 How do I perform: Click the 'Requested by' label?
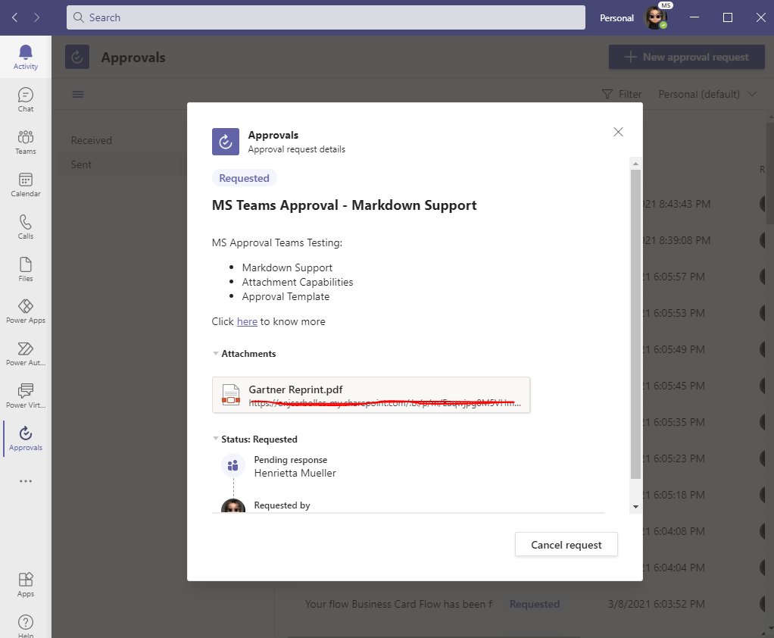pos(282,505)
